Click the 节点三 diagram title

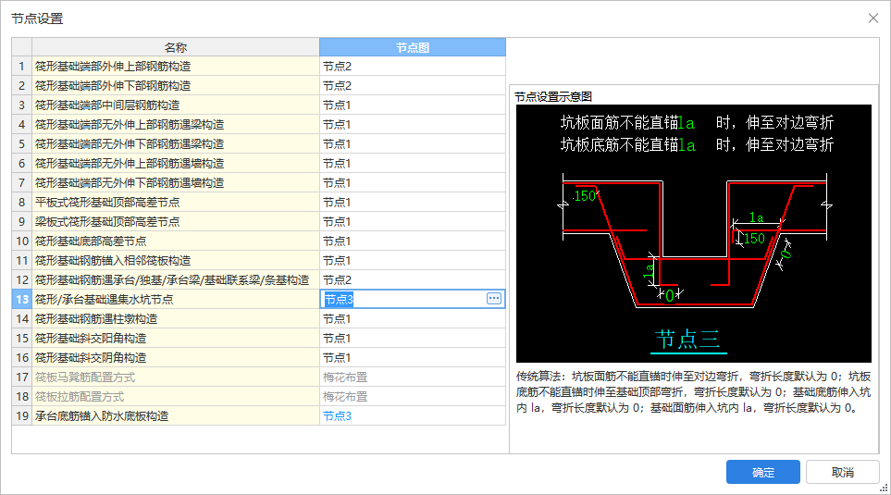688,340
